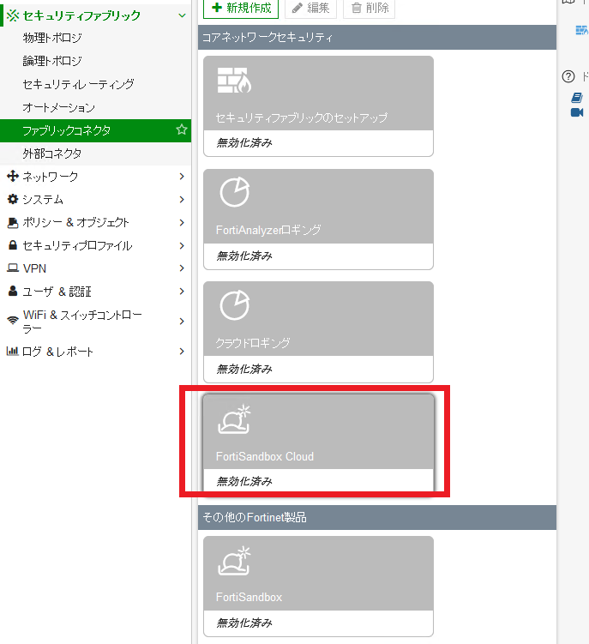Open 外部コネクタ menu item
589x644 pixels.
52,153
